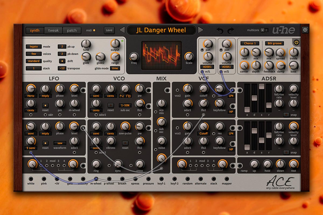Click the Freq knob beside the oscilloscope

tap(134, 57)
